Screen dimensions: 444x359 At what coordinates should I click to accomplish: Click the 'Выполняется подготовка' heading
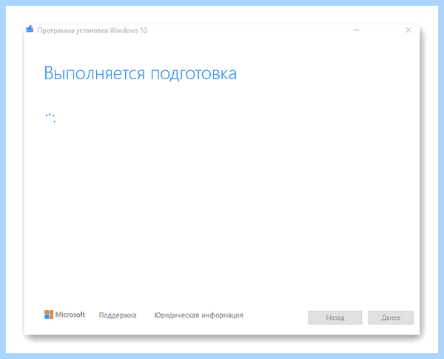click(x=140, y=73)
